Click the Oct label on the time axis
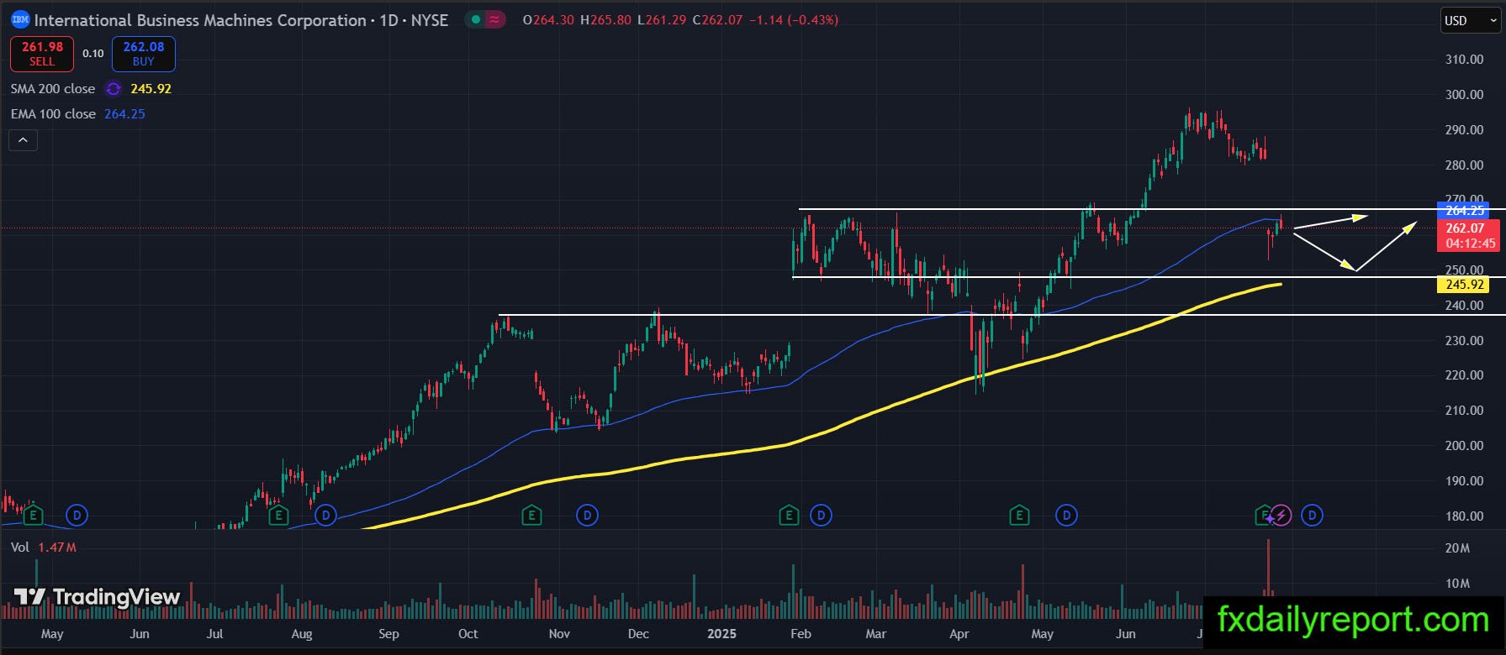Image resolution: width=1506 pixels, height=655 pixels. pos(468,634)
